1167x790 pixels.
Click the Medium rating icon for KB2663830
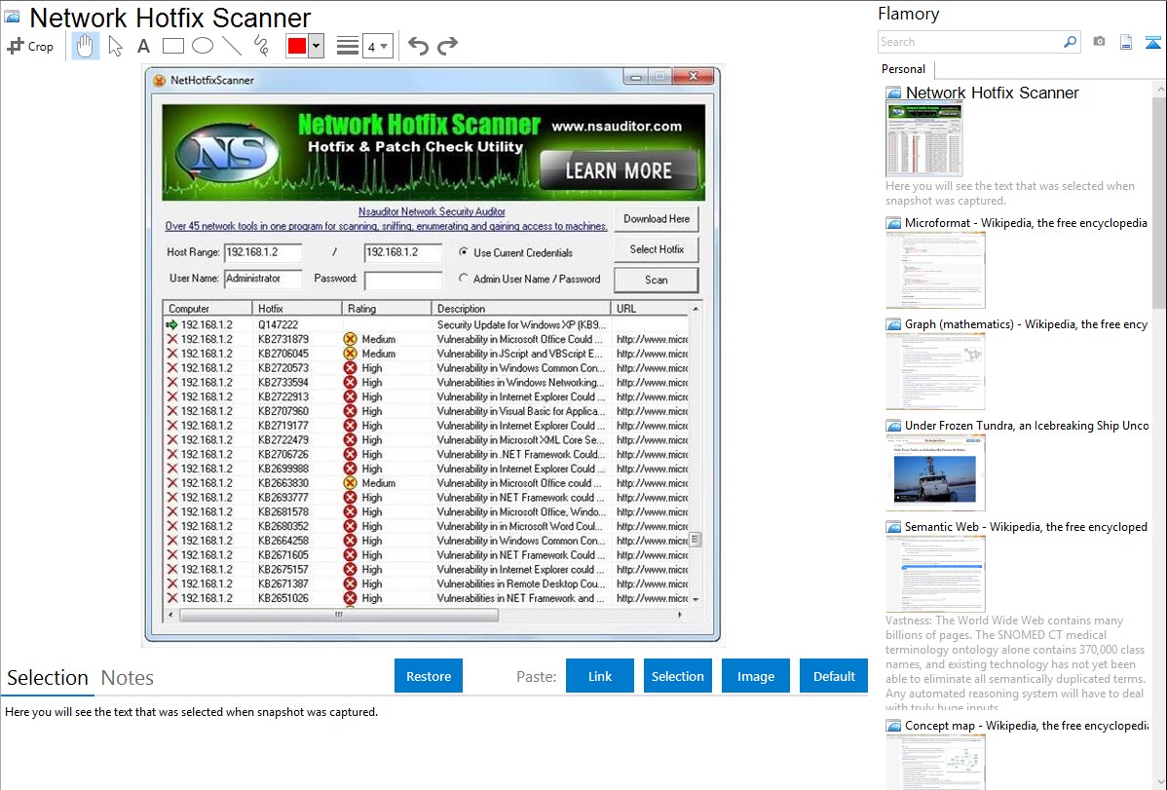click(x=350, y=483)
